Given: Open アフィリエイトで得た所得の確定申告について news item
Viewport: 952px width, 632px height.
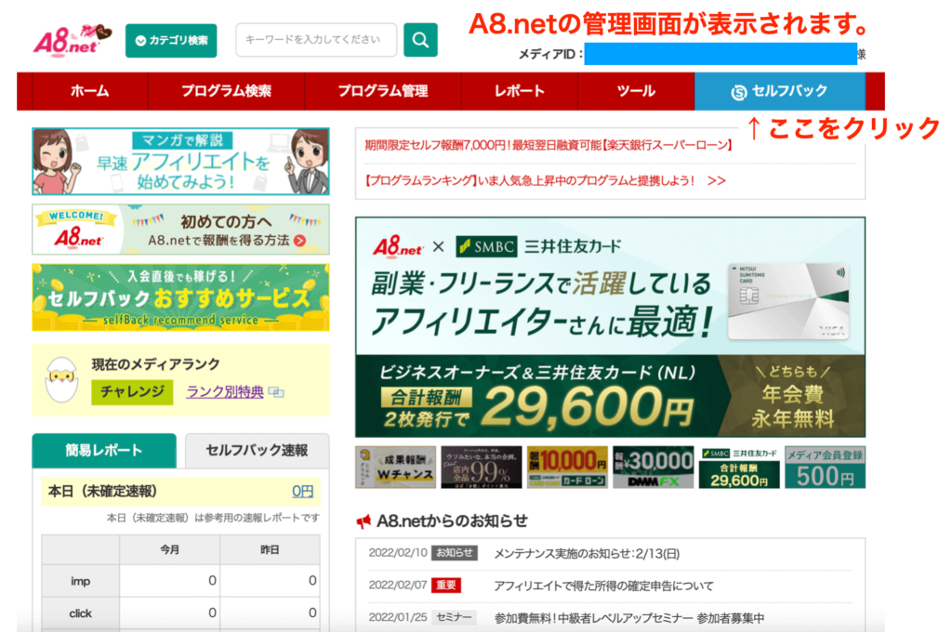Looking at the screenshot, I should (603, 586).
